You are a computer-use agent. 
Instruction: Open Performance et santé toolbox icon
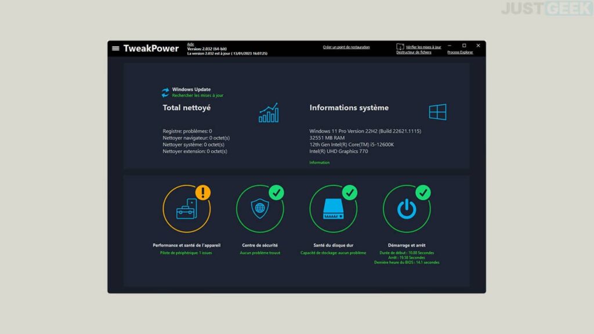(186, 209)
